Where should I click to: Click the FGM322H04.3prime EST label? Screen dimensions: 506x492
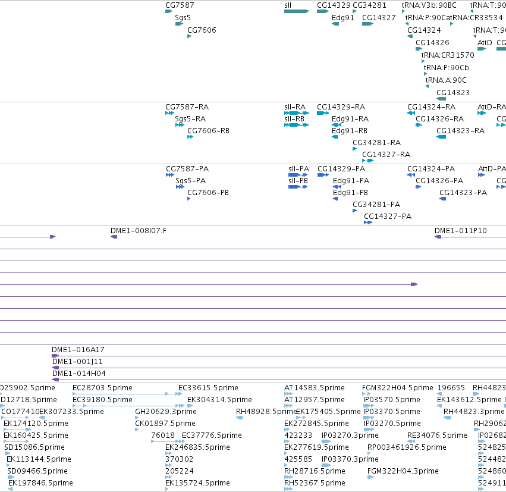403,471
